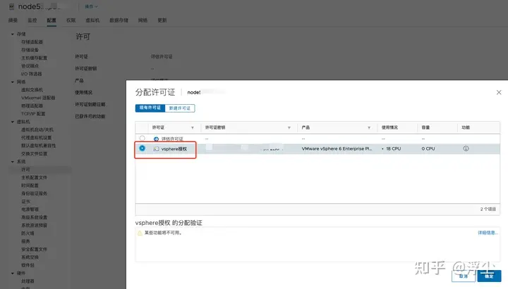Collapse the 存储 tree section
The image size is (508, 289).
click(x=13, y=34)
